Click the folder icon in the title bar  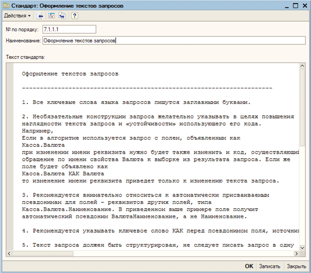[6, 6]
